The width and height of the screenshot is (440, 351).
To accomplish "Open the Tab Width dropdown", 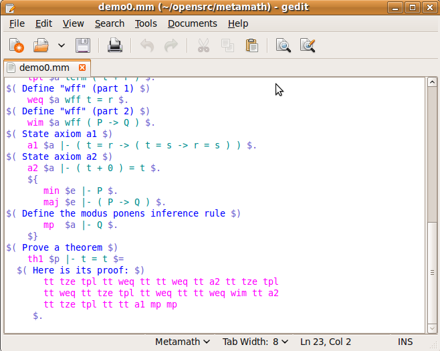I will [255, 342].
